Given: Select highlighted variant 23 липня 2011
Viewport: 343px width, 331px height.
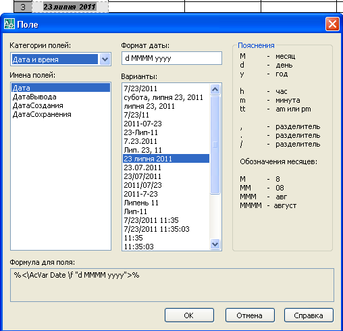Looking at the screenshot, I should click(x=166, y=159).
